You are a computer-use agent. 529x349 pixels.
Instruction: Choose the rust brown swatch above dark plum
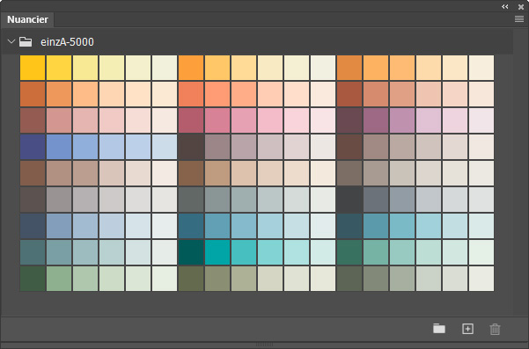(x=349, y=94)
